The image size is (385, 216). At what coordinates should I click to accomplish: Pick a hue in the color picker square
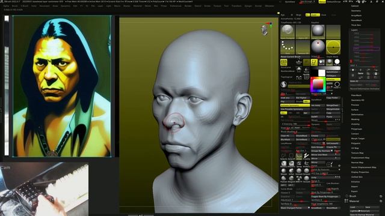(318, 85)
